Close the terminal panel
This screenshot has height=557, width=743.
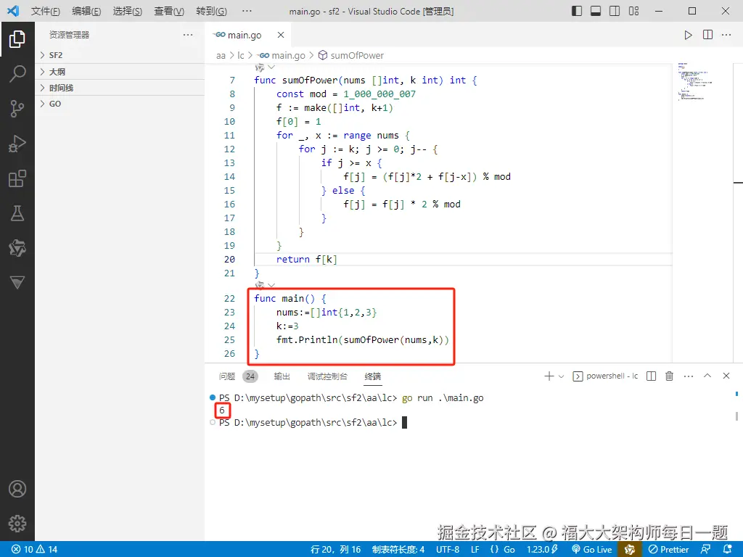point(726,376)
